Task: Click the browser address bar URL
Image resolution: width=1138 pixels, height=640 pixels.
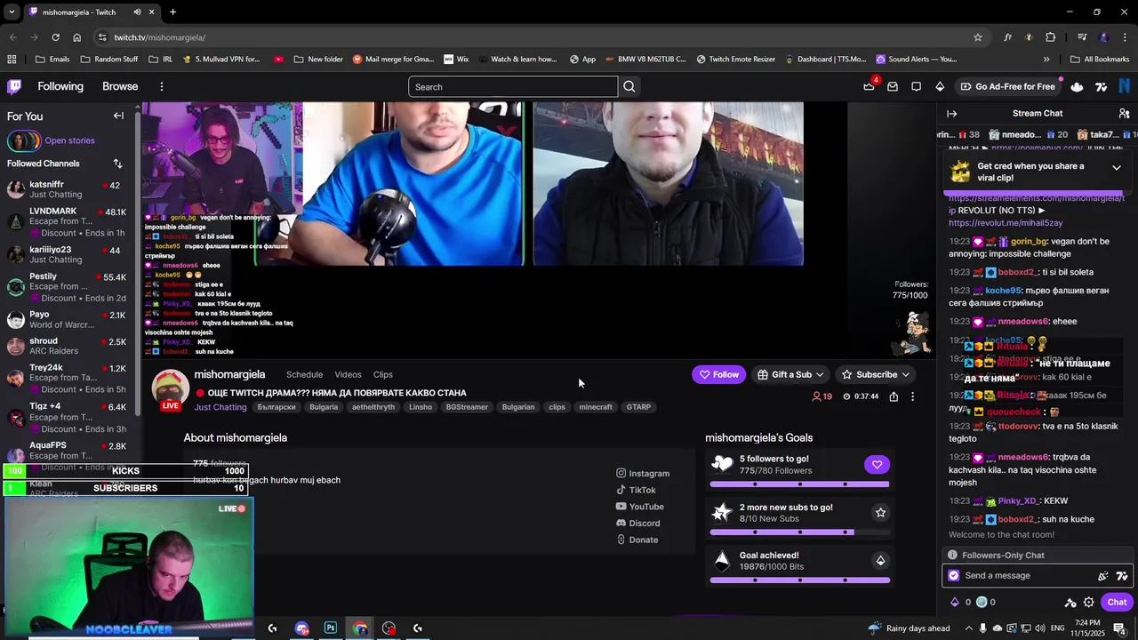Action: click(x=160, y=37)
